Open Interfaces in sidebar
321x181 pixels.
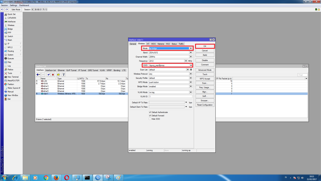(x=11, y=22)
